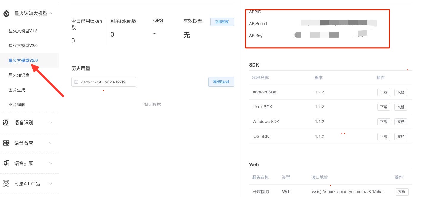Click the 星火认知大模型 flame icon
The width and height of the screenshot is (424, 197).
click(x=6, y=13)
